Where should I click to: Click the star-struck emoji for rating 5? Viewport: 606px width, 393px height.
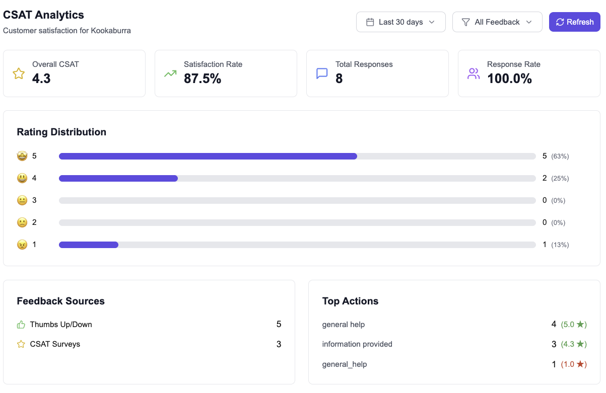[22, 156]
